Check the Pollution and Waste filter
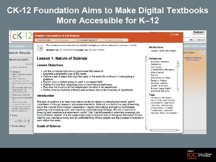The width and height of the screenshot is (216, 162). tap(10, 95)
